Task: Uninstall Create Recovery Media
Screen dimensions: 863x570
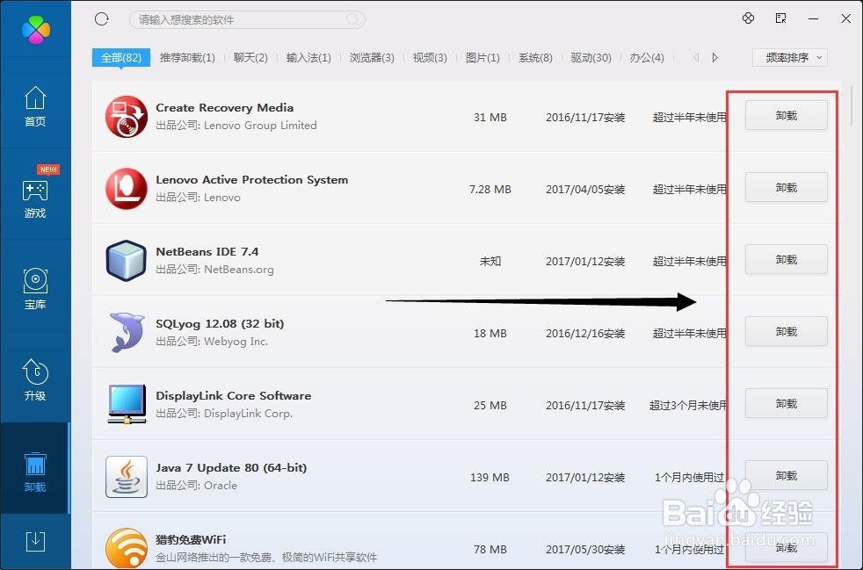Action: pos(787,115)
